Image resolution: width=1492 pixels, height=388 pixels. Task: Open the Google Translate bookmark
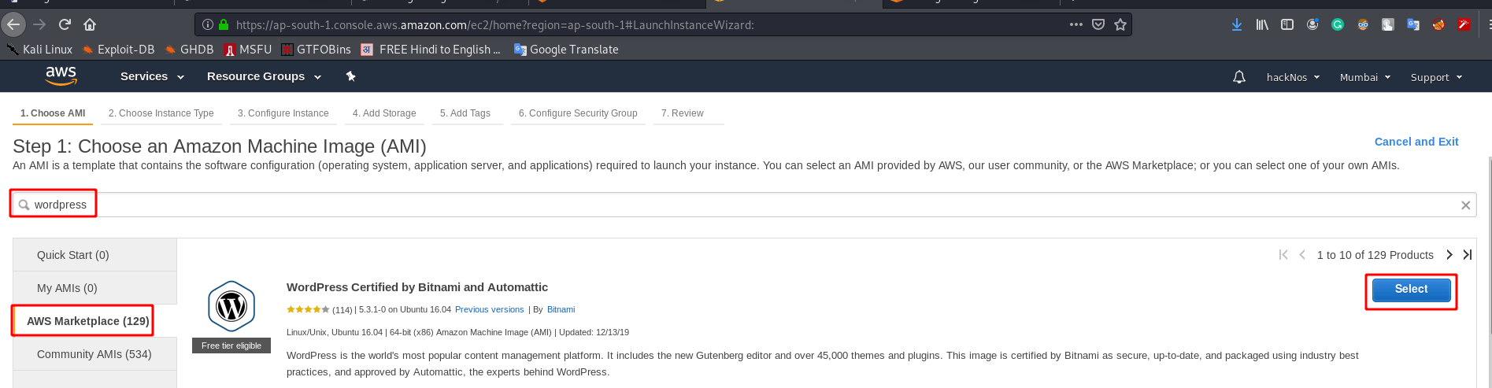tap(566, 49)
